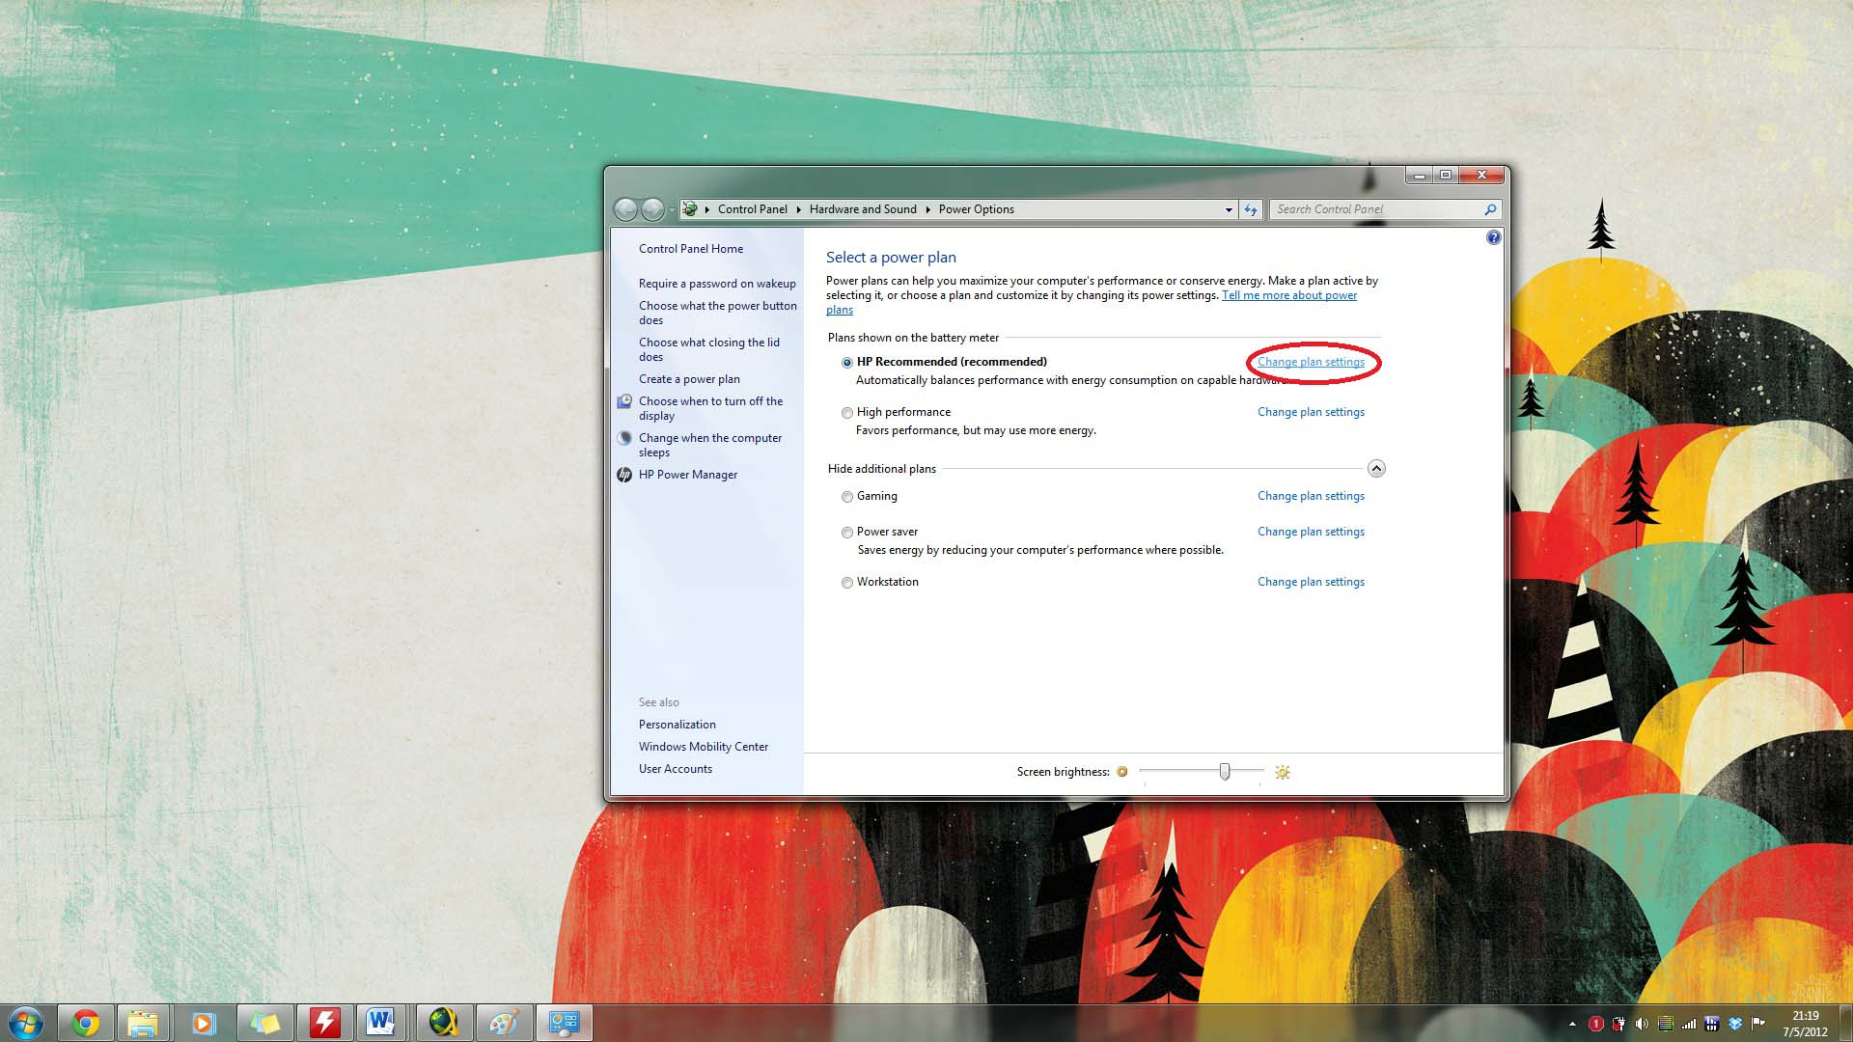1853x1042 pixels.
Task: Click the bright sun icon right of slider
Action: click(x=1282, y=772)
